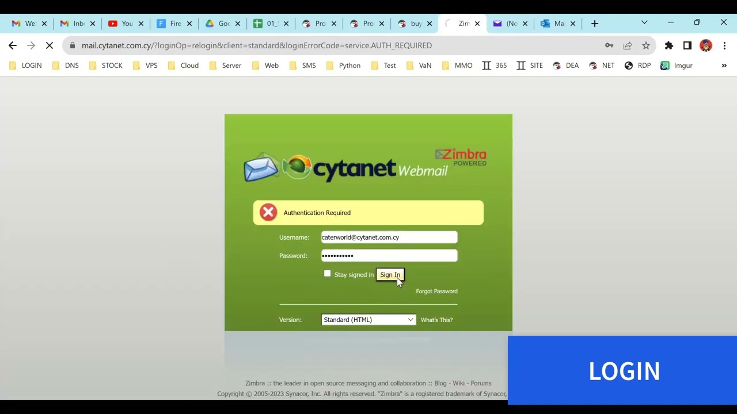The image size is (737, 414).
Task: Open the RDP bookmark
Action: coord(637,66)
